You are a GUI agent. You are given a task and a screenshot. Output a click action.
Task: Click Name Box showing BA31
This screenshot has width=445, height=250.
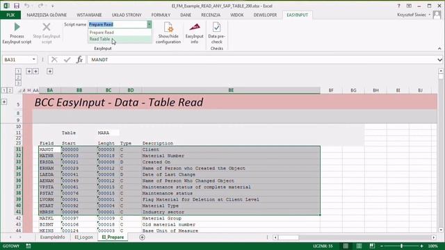click(17, 60)
